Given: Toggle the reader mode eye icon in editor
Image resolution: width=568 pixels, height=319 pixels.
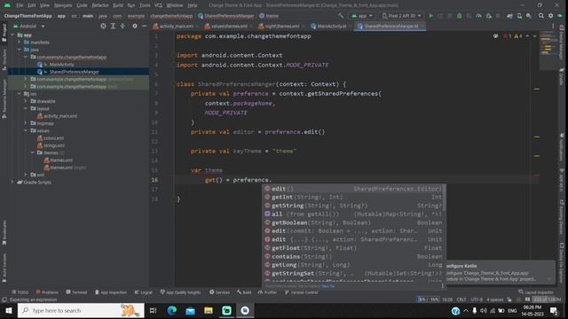Looking at the screenshot, I should coord(495,36).
